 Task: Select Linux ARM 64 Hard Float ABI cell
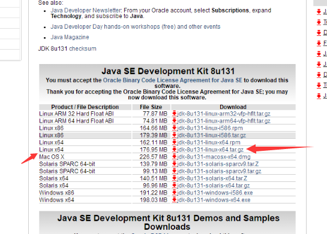[85, 121]
